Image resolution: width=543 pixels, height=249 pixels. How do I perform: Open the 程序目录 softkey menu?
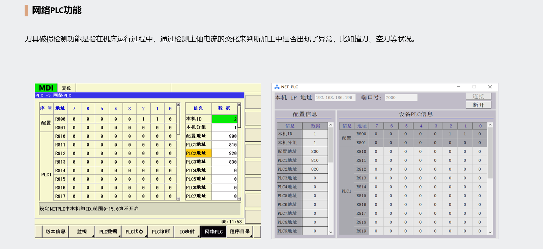pyautogui.click(x=240, y=232)
